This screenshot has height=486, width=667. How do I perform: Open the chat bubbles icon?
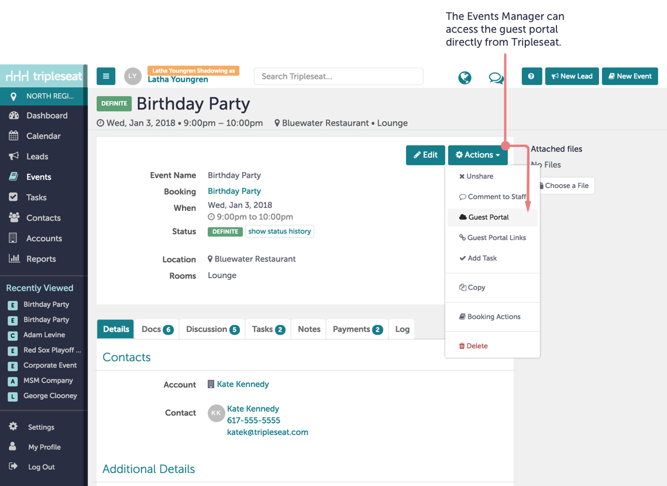tap(496, 77)
